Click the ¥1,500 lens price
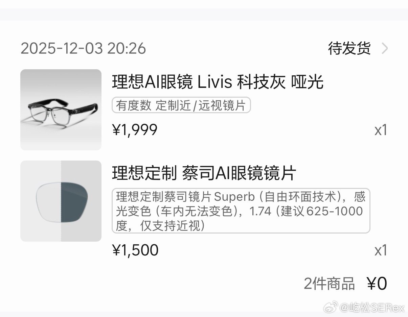Screen dimensions: 408x317 tap(135, 250)
